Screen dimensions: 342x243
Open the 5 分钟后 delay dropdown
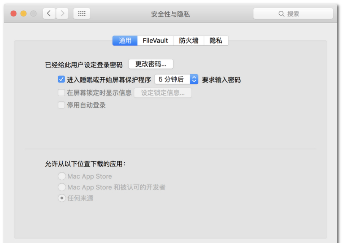tap(176, 79)
